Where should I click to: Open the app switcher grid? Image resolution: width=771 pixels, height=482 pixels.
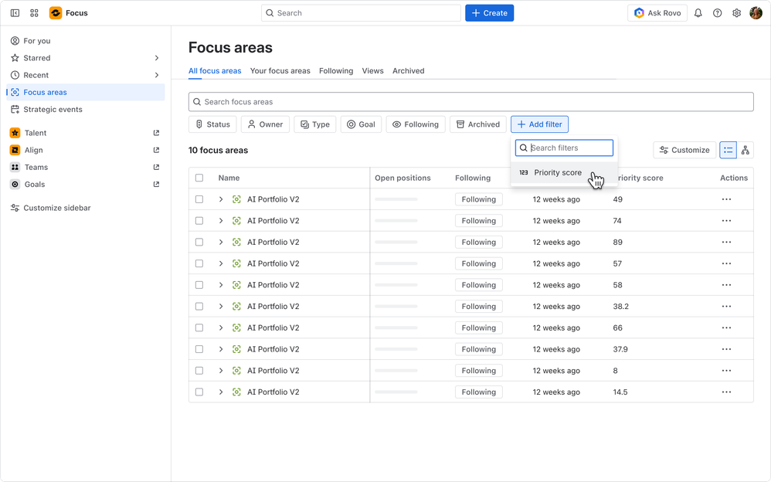point(34,13)
